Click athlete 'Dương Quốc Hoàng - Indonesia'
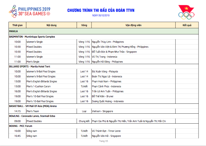Viewport: 206px width, 146px height. [108, 101]
